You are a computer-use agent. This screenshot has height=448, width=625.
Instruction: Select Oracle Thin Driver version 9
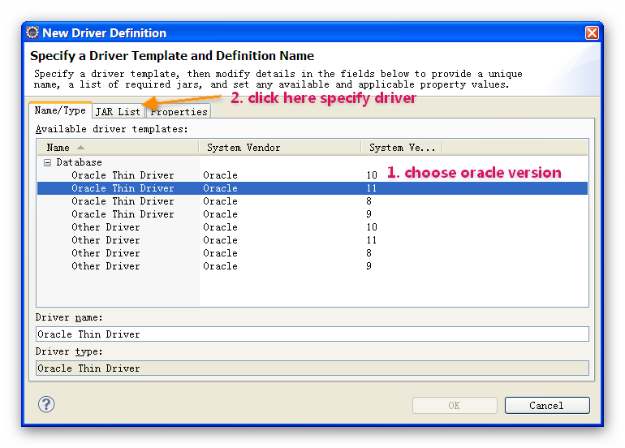coord(312,214)
